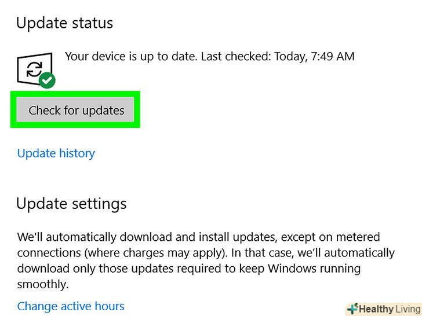Open the Change active hours link

tap(71, 306)
